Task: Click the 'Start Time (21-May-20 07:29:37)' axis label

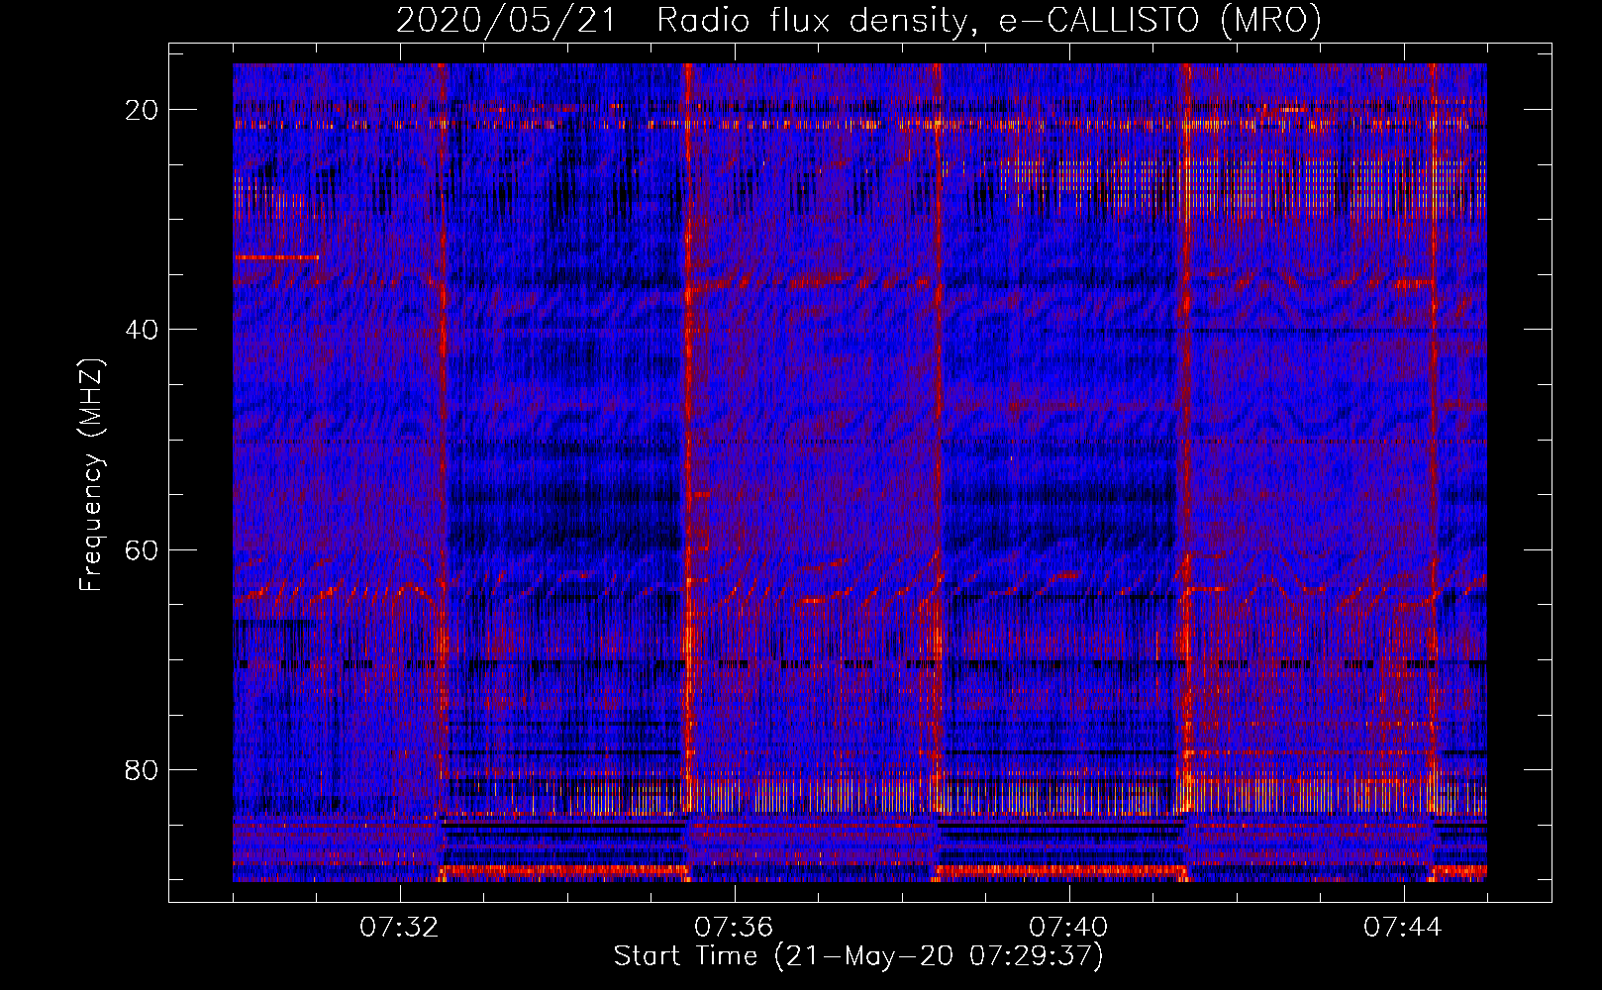Action: click(x=858, y=956)
